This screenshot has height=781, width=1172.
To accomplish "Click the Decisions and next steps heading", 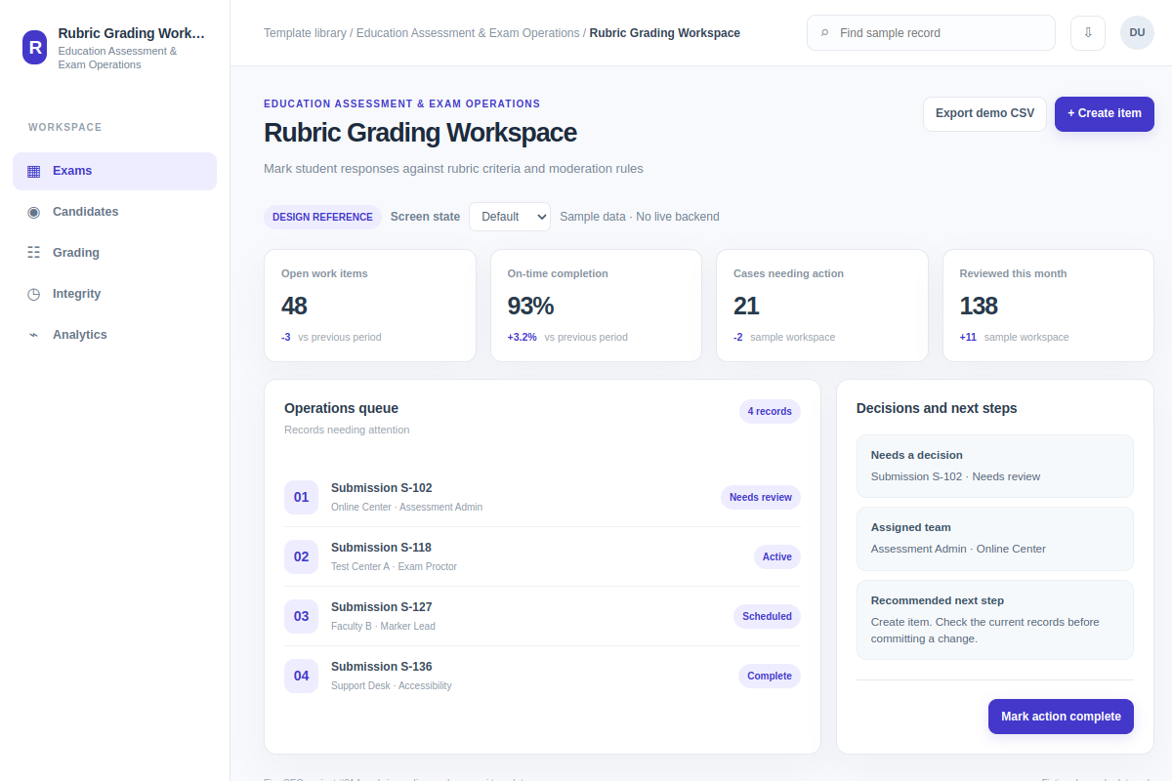I will [x=937, y=408].
